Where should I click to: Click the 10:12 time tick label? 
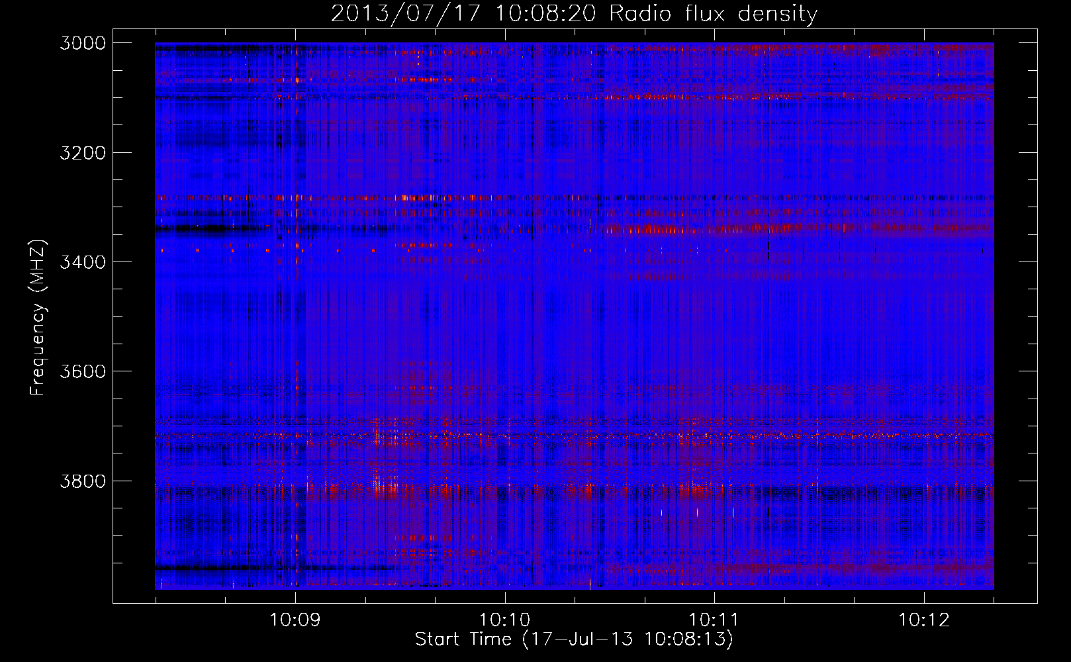tap(924, 620)
